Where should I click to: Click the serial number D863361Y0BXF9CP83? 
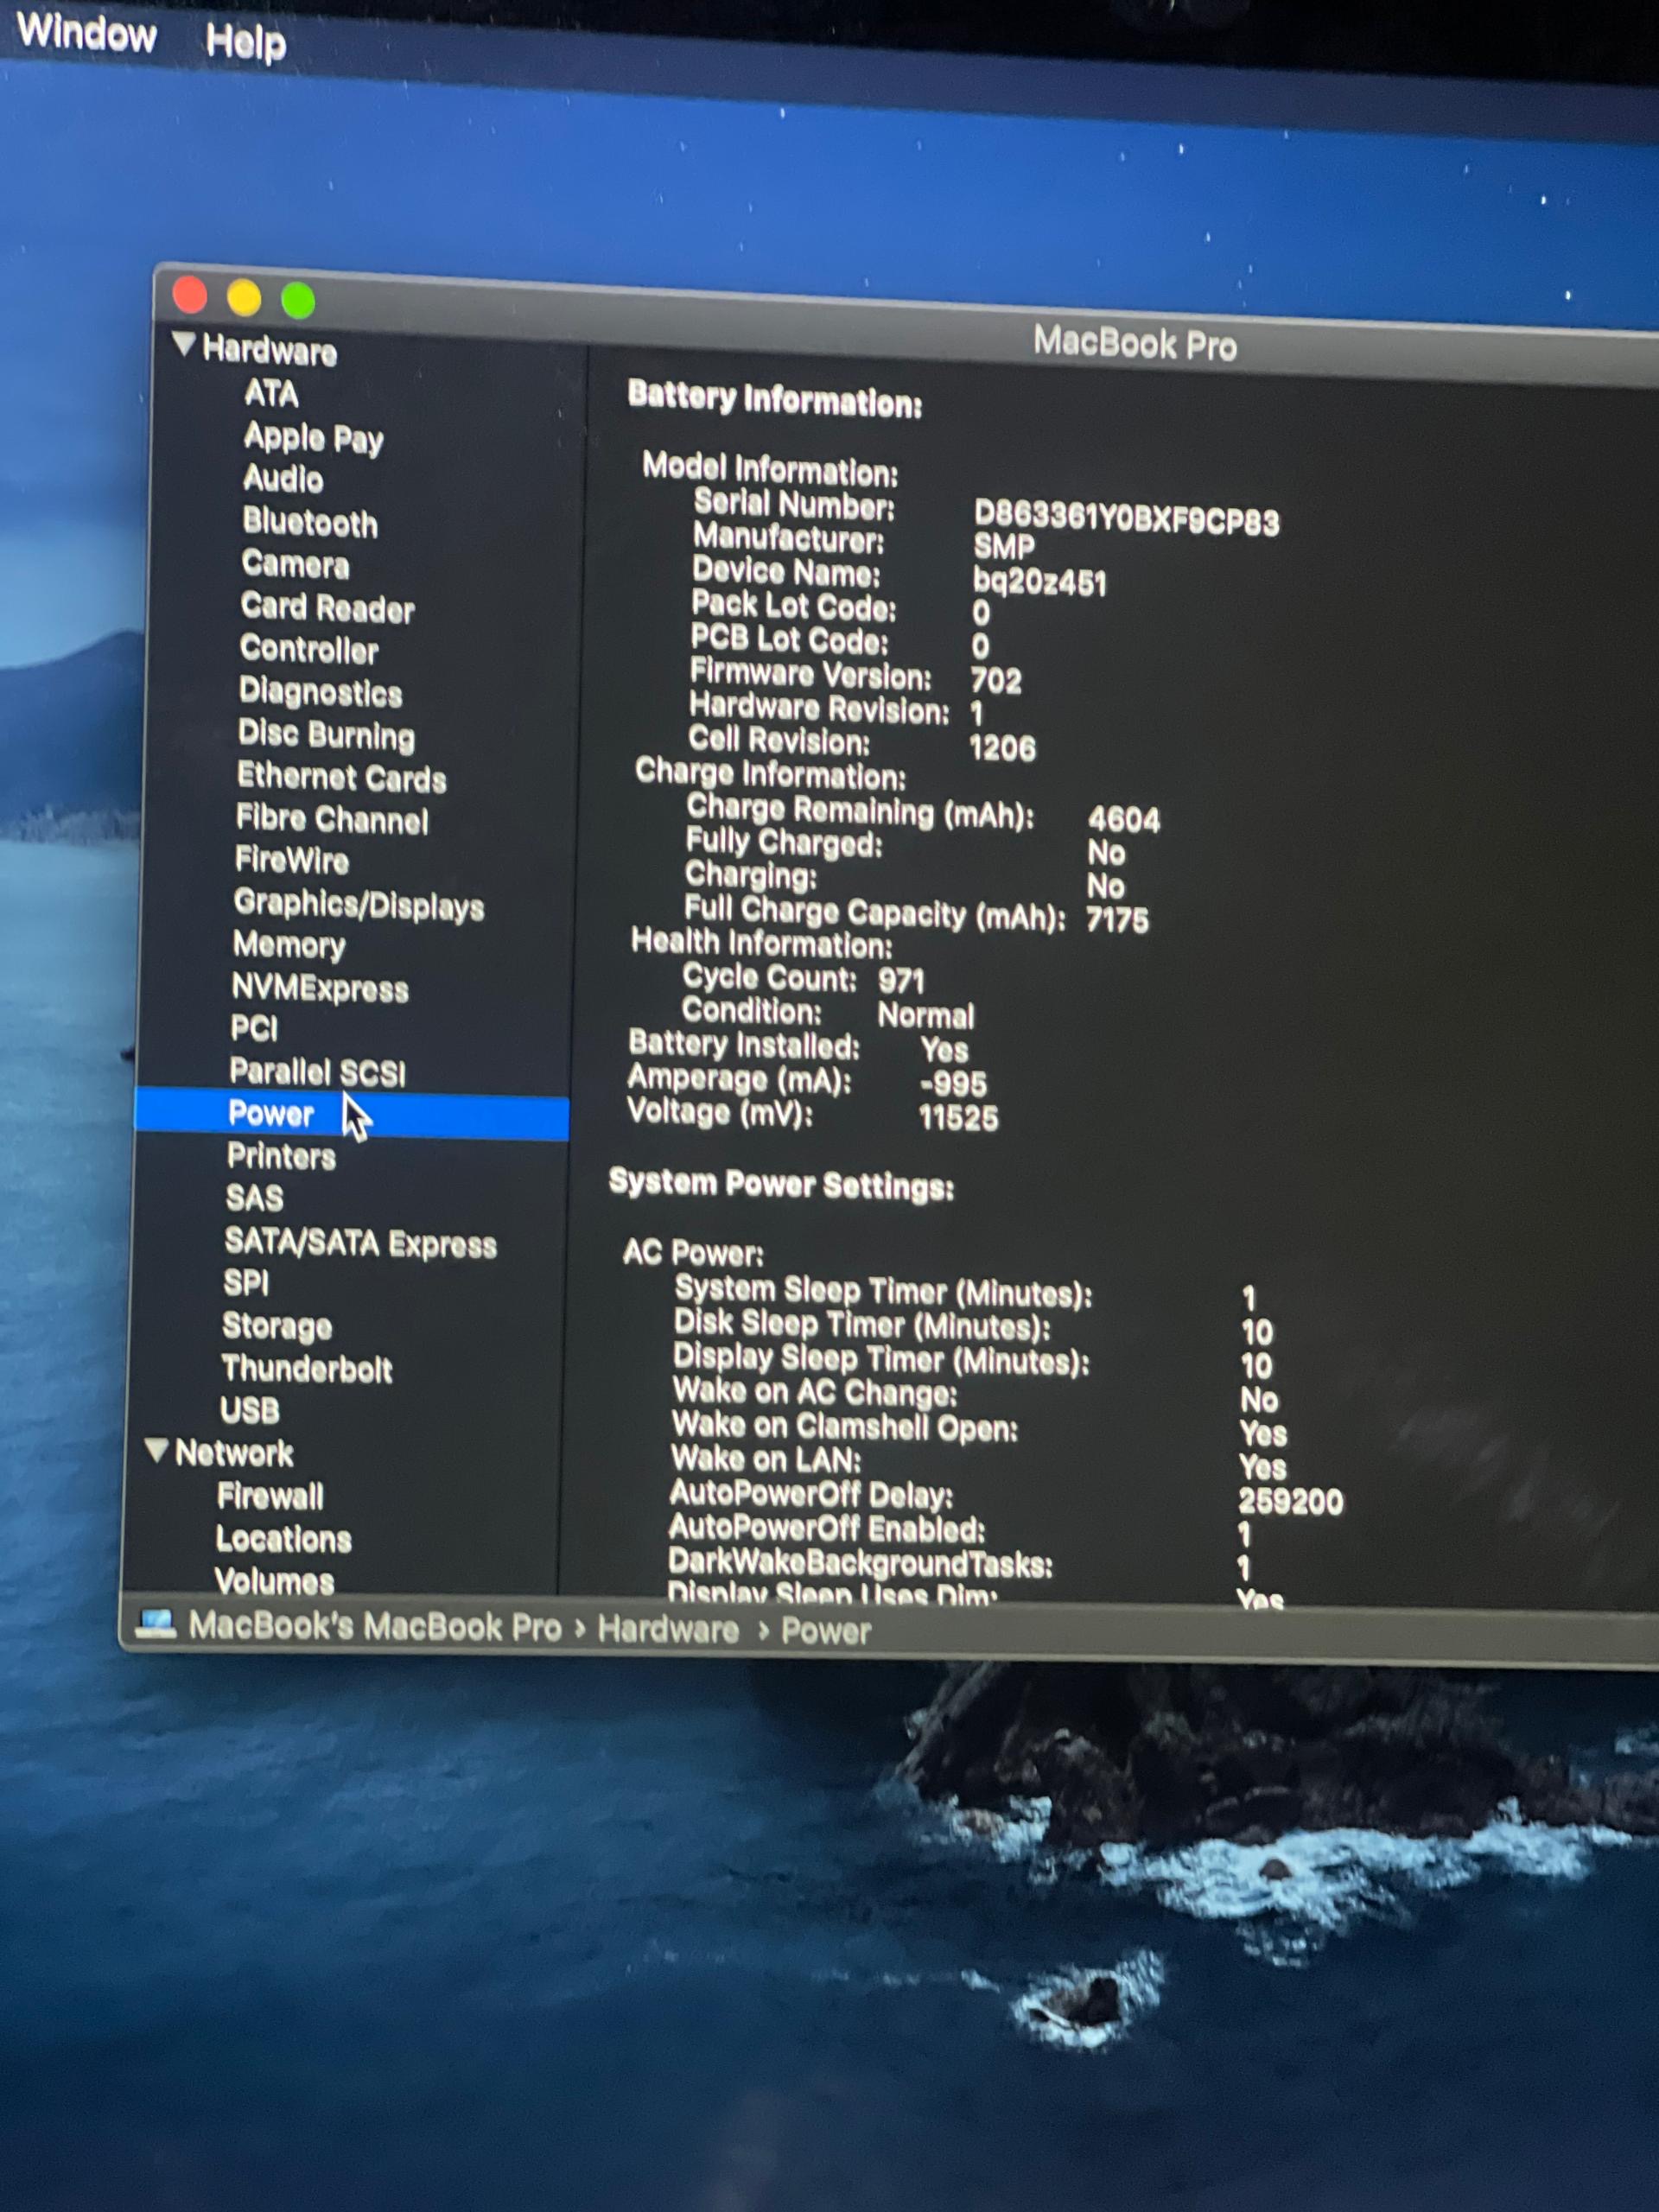(x=1126, y=519)
